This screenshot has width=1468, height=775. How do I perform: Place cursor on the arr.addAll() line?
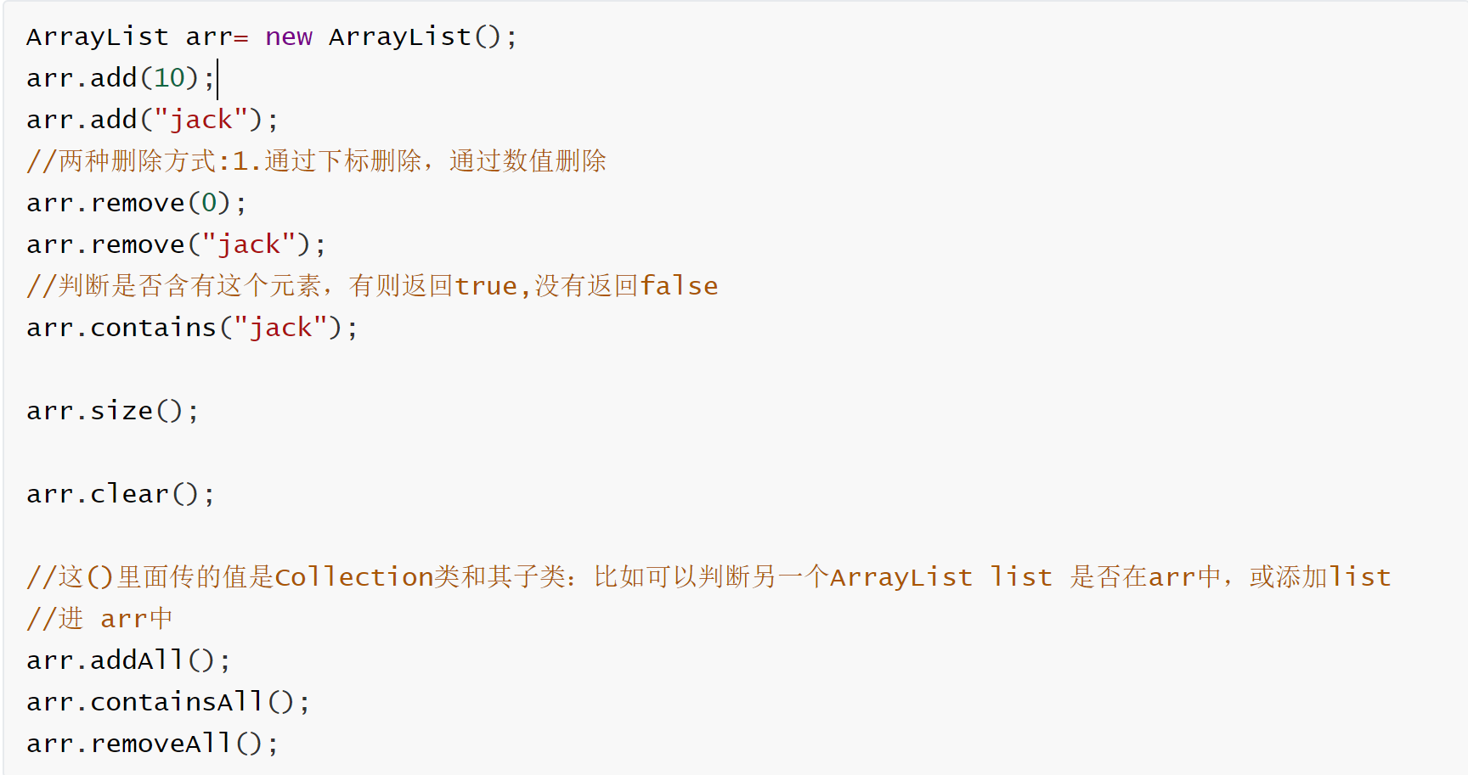[x=127, y=660]
